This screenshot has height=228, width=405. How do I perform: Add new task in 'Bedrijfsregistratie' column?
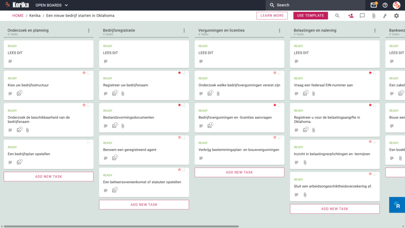(144, 205)
